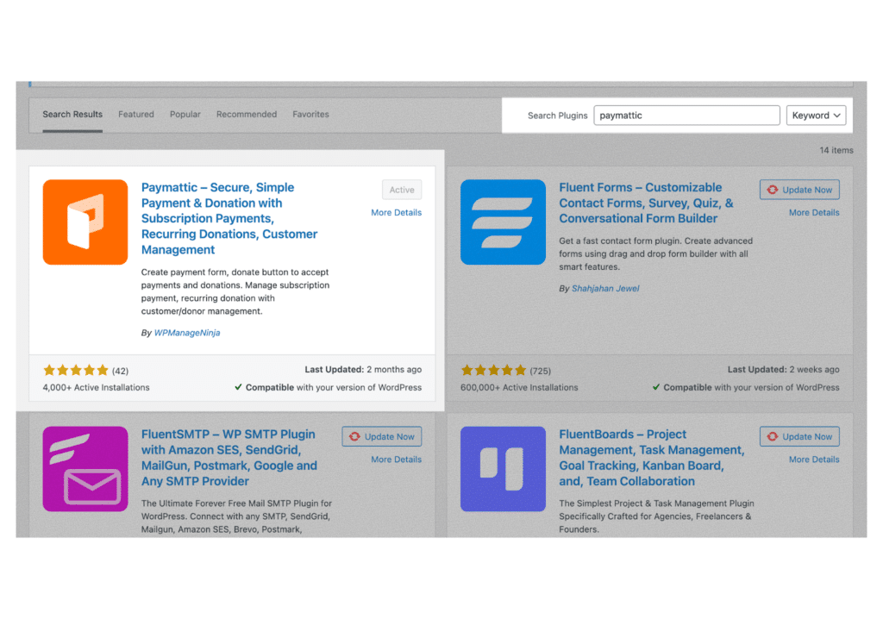The width and height of the screenshot is (883, 619).
Task: Click the Search Plugins input field
Action: point(686,116)
